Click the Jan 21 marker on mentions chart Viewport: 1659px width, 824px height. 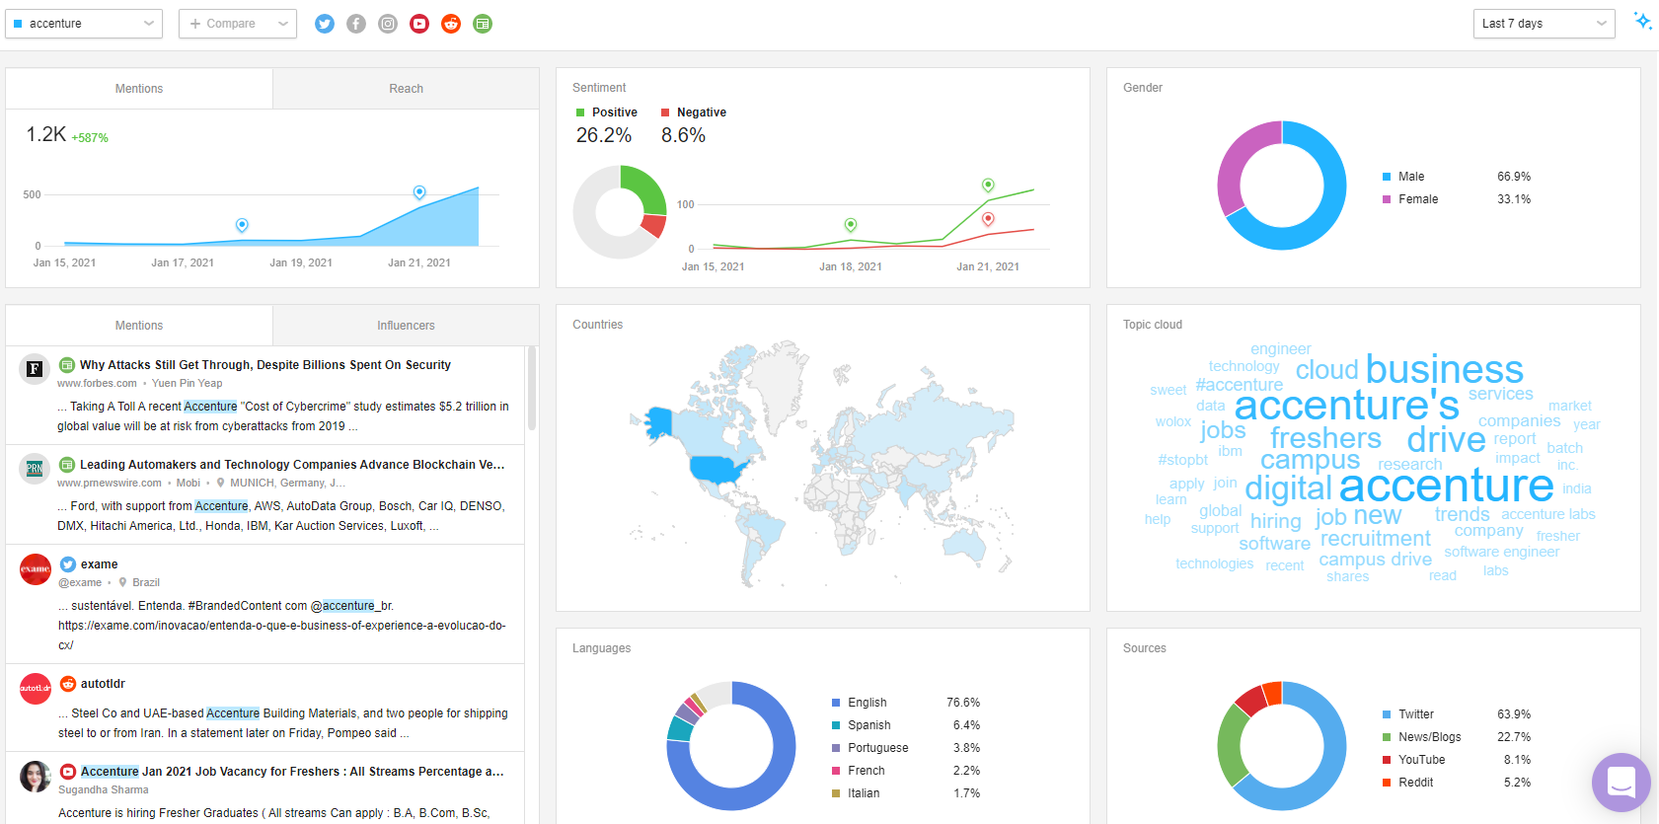click(419, 192)
